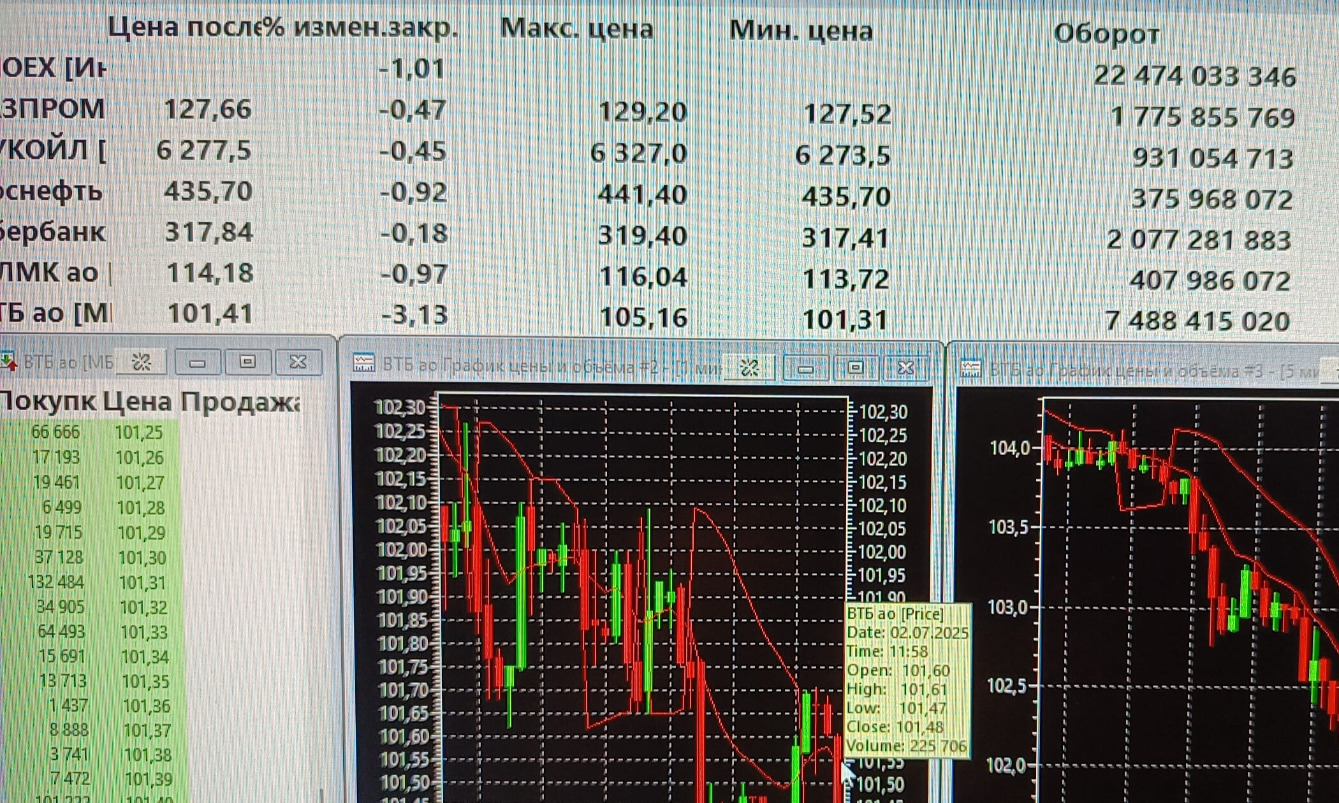Click the pin icon in ВТБ order book titlebar
Image resolution: width=1339 pixels, height=803 pixels.
point(141,363)
